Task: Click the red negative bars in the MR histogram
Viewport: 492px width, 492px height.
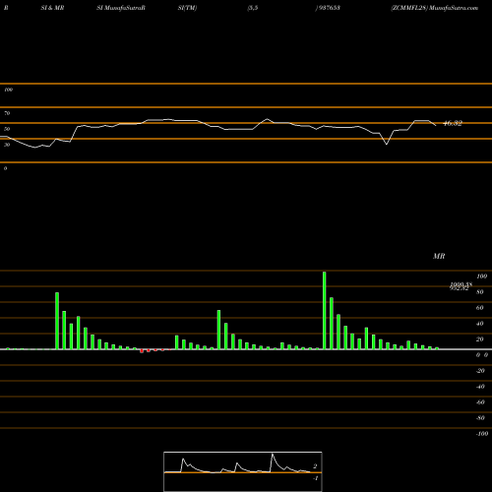Action: click(x=155, y=350)
